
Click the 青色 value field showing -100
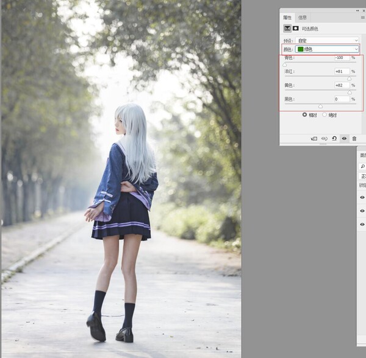342,57
